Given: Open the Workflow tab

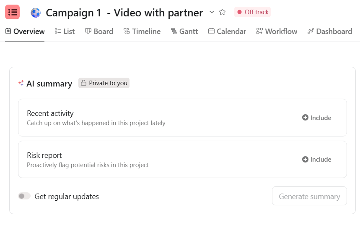Looking at the screenshot, I should click(x=277, y=31).
